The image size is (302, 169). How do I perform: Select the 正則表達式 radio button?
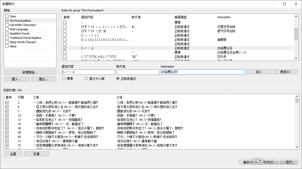(117, 78)
